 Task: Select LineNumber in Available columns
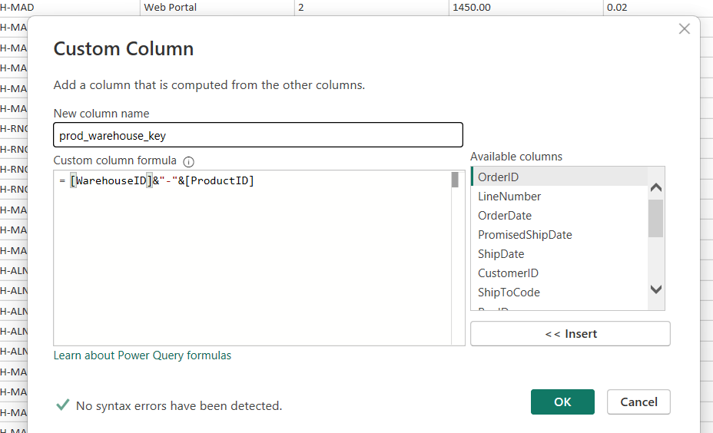pyautogui.click(x=559, y=197)
